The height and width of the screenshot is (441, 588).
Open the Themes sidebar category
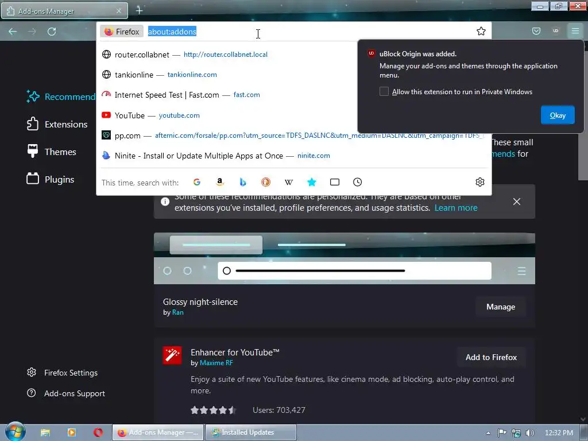51,152
